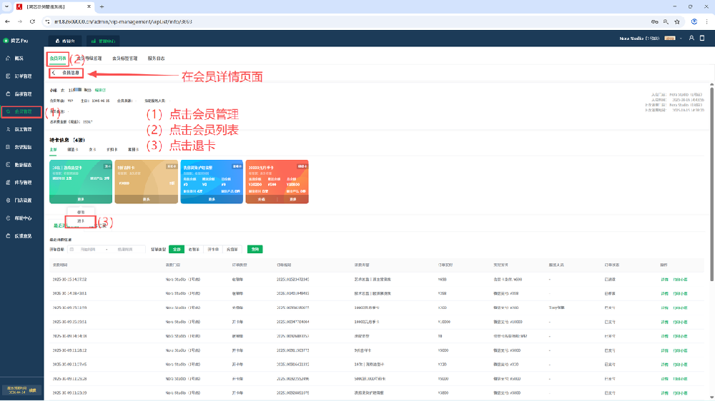
Task: Select the 收银单 order type filter
Action: [x=194, y=250]
